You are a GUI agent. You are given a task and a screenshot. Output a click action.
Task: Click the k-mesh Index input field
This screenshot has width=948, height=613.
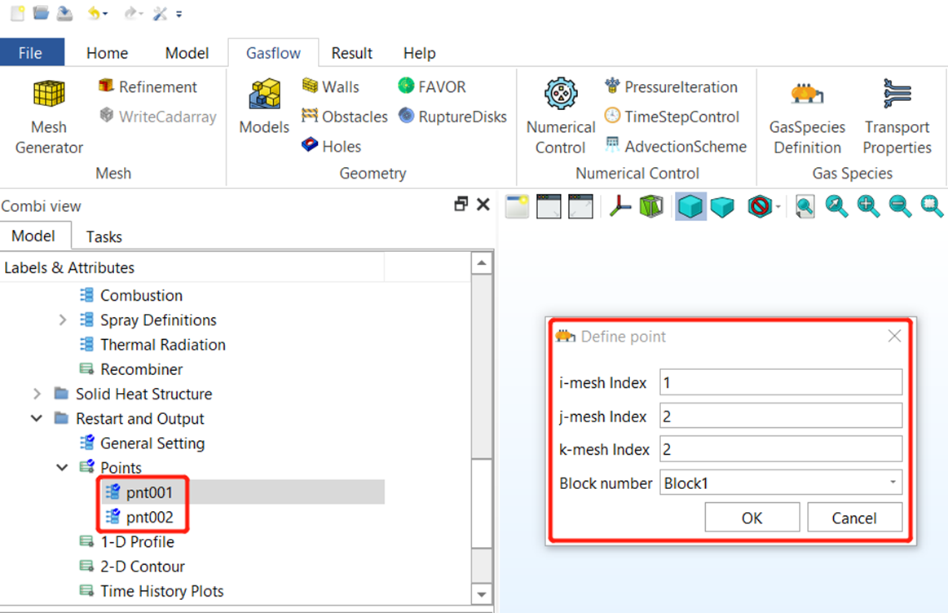[781, 449]
